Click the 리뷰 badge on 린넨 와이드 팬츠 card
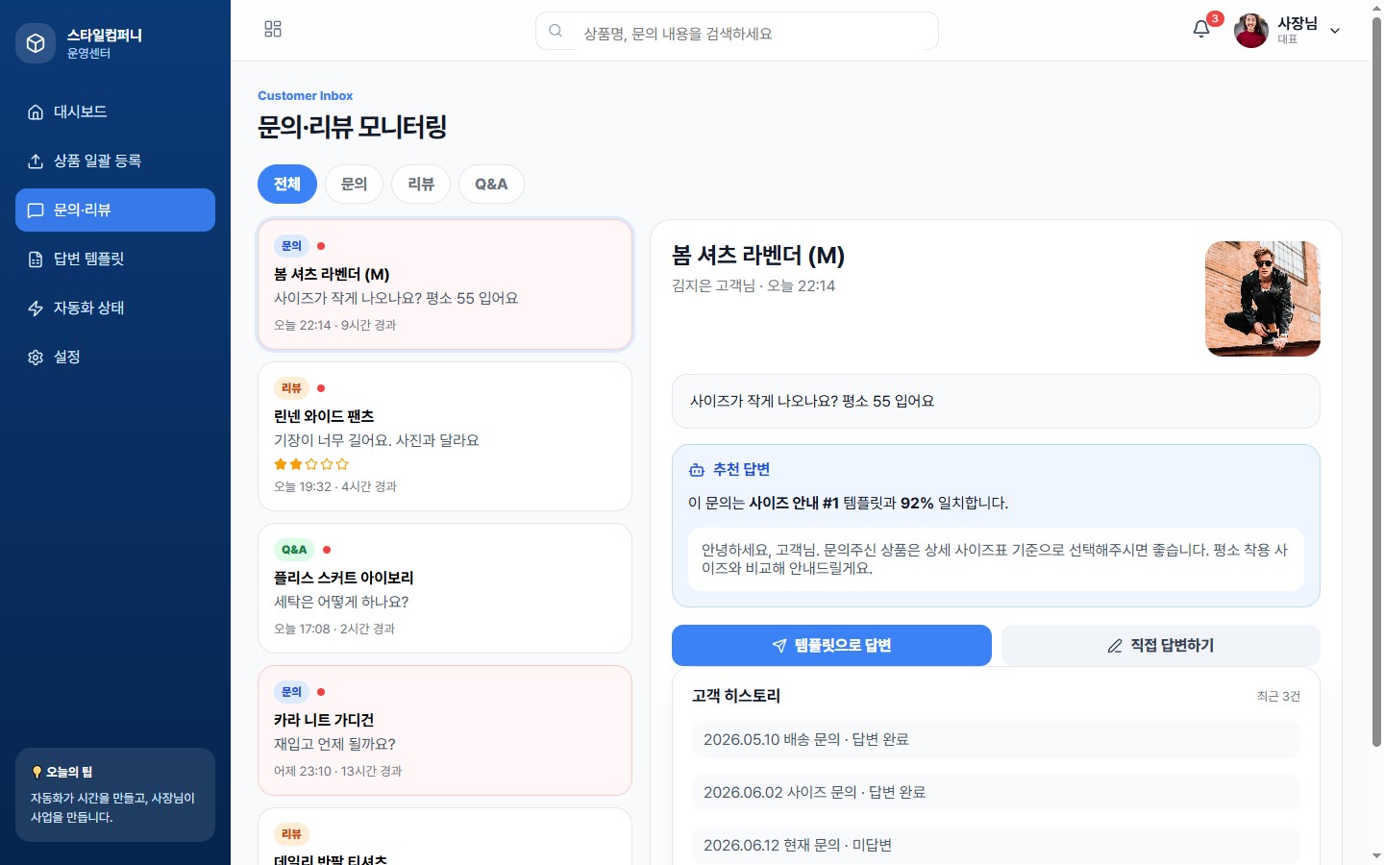The width and height of the screenshot is (1384, 865). [x=291, y=388]
